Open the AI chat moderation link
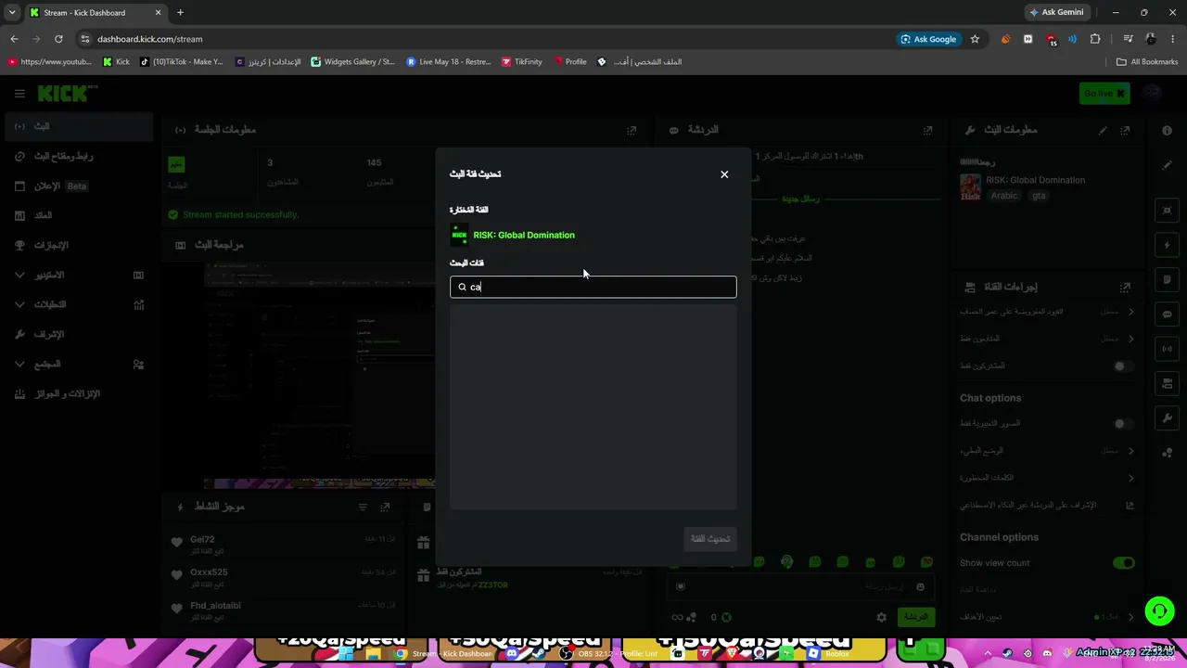Image resolution: width=1187 pixels, height=668 pixels. tap(1047, 506)
